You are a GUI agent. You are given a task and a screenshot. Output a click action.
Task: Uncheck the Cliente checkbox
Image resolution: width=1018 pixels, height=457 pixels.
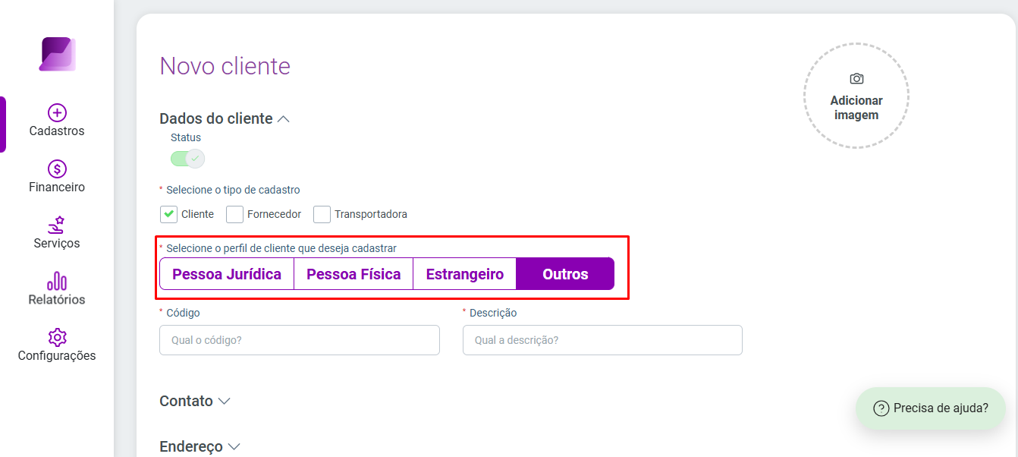168,214
